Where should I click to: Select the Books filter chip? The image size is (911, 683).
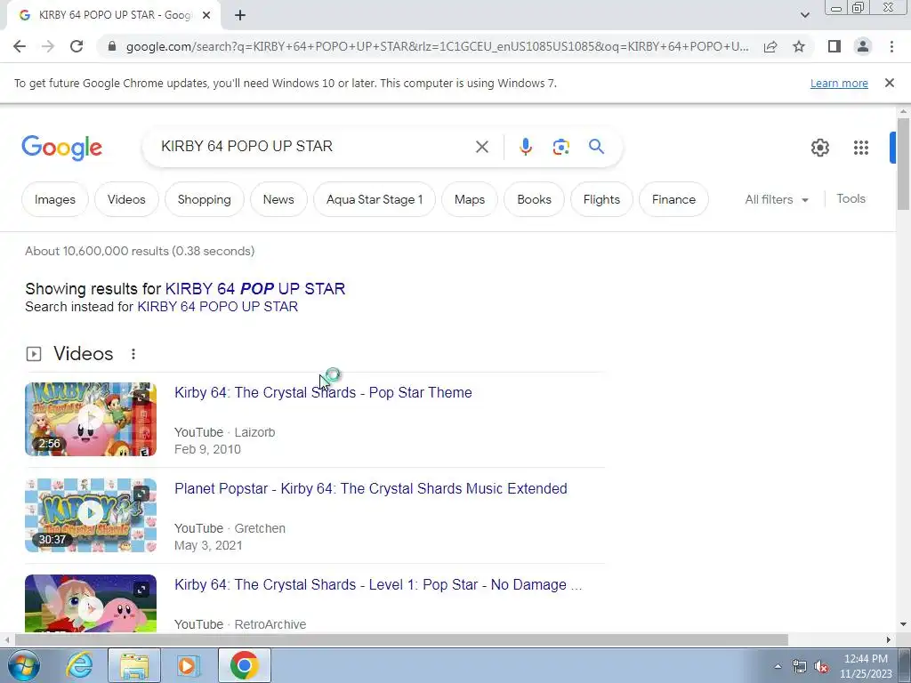coord(534,199)
